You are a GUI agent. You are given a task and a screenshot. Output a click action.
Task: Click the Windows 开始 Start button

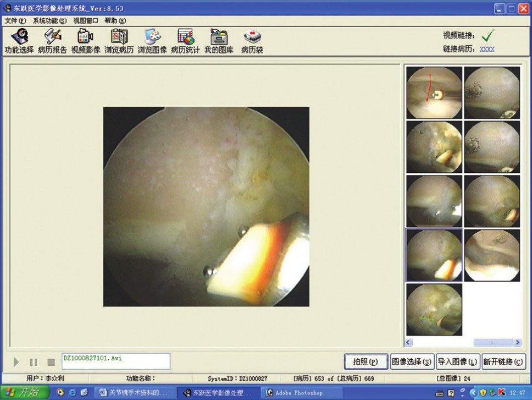(x=25, y=392)
